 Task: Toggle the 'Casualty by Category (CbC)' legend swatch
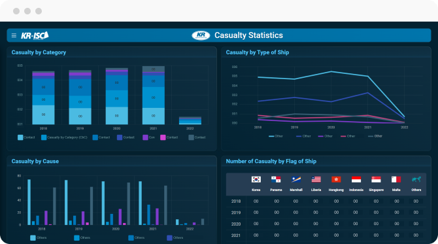coord(44,137)
